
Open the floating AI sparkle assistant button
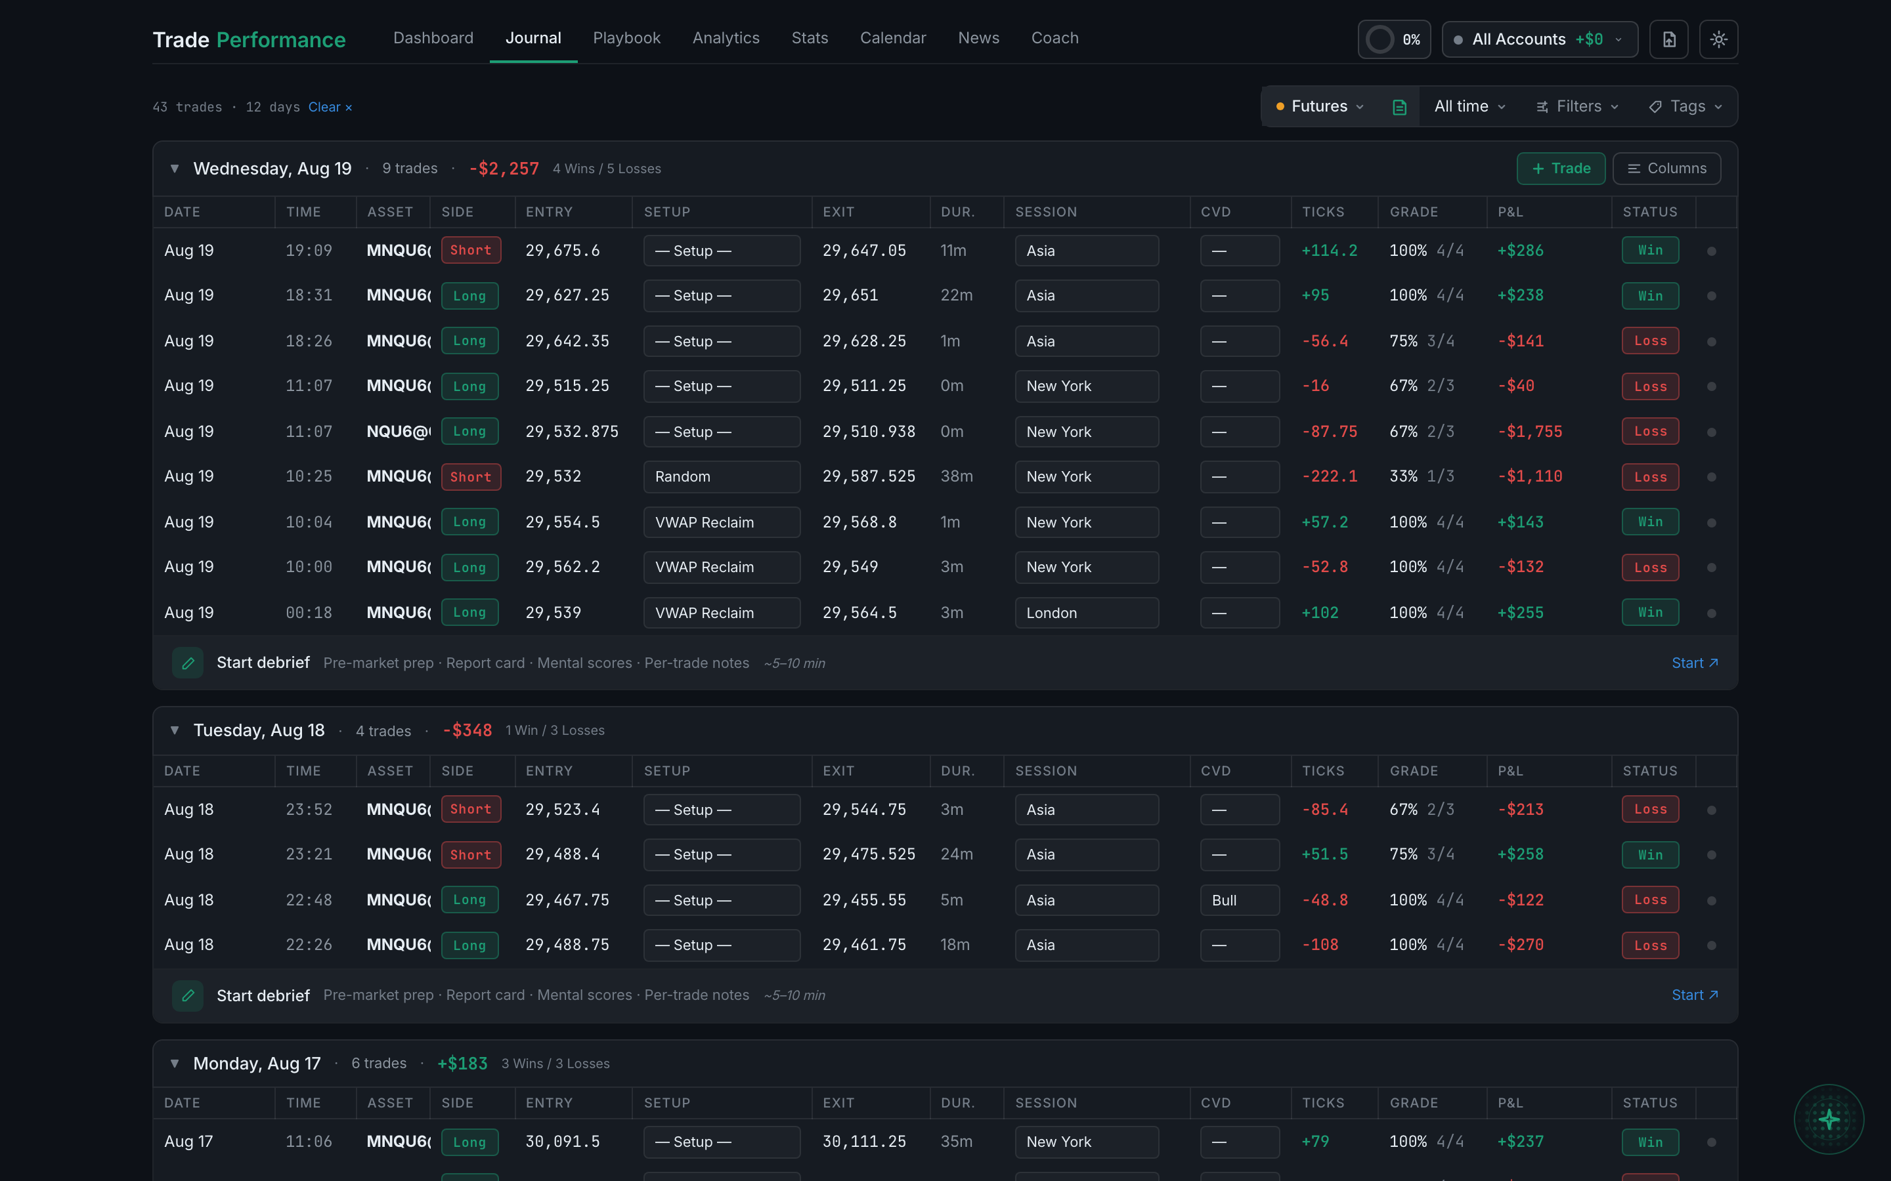(x=1829, y=1119)
